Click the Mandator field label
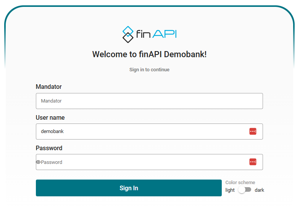This screenshot has width=300, height=207. pyautogui.click(x=49, y=87)
